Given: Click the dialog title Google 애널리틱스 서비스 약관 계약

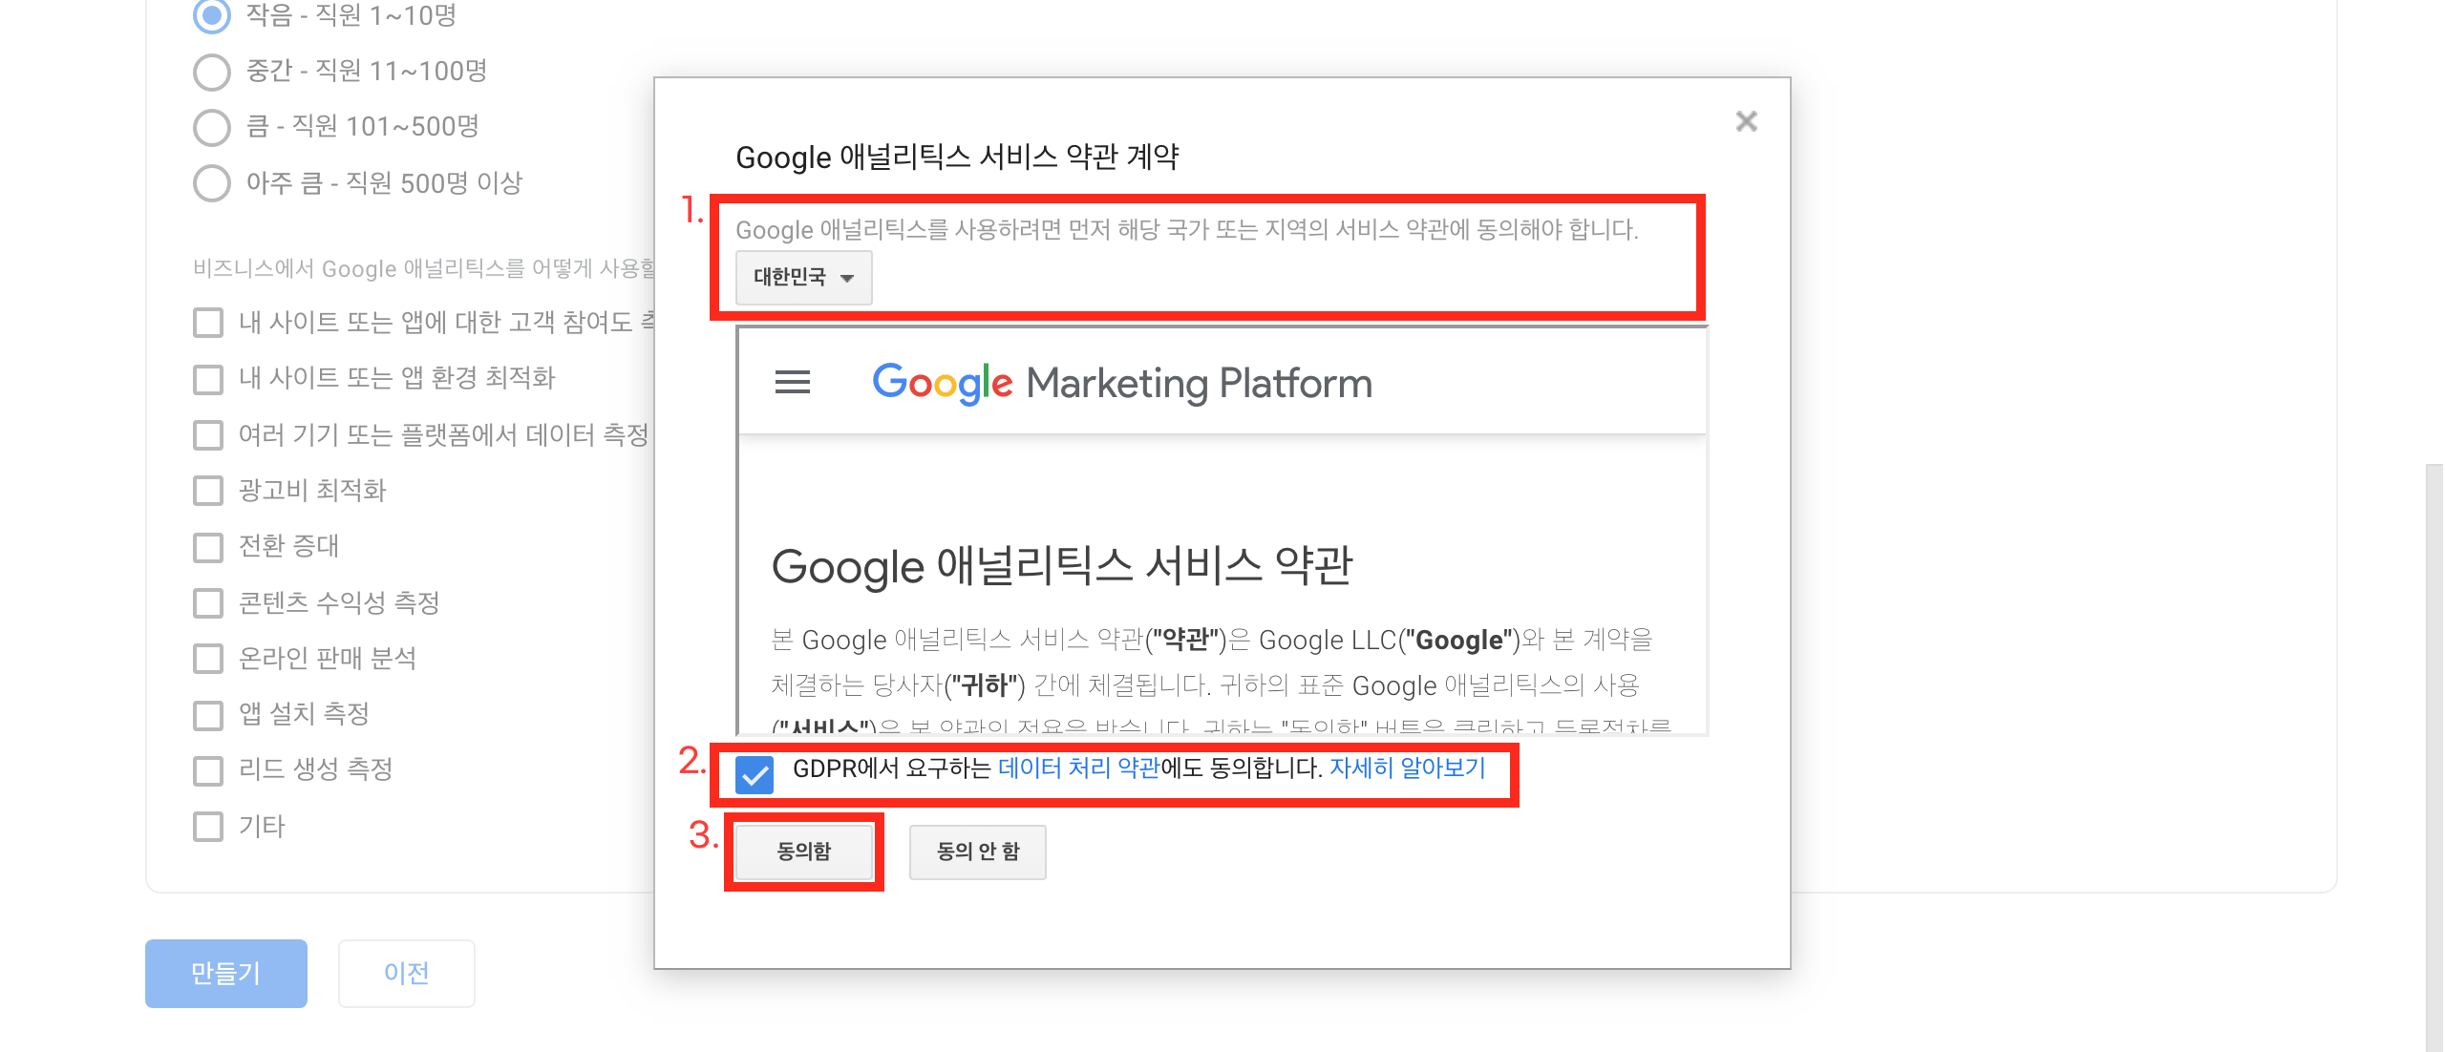Looking at the screenshot, I should point(957,157).
